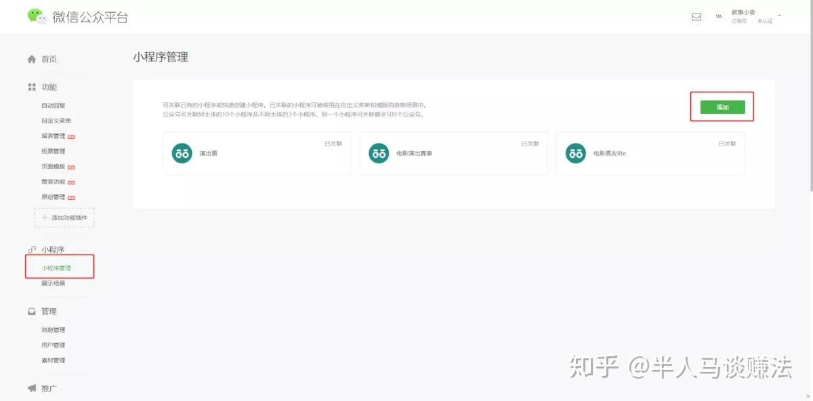813x401 pixels.
Task: Open the mail notification icon
Action: [x=696, y=17]
